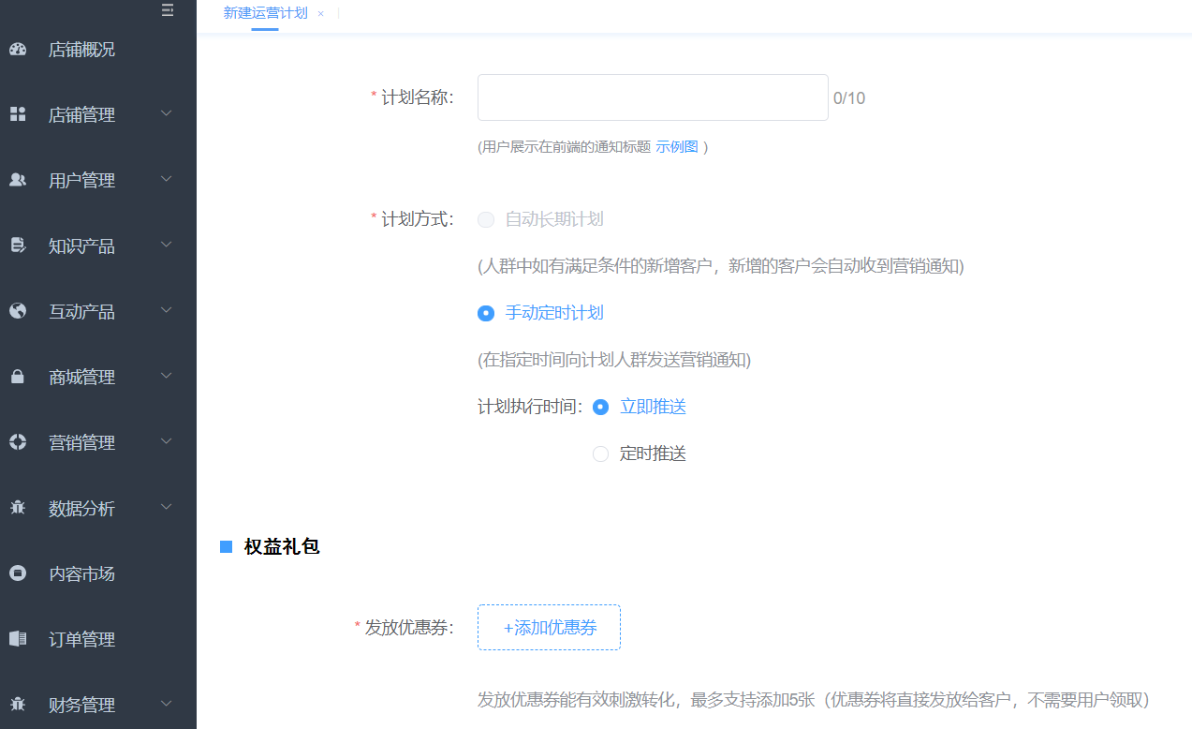Screen dimensions: 1192x729
Task: Switch to the 新建运营计划 tab
Action: pyautogui.click(x=265, y=13)
